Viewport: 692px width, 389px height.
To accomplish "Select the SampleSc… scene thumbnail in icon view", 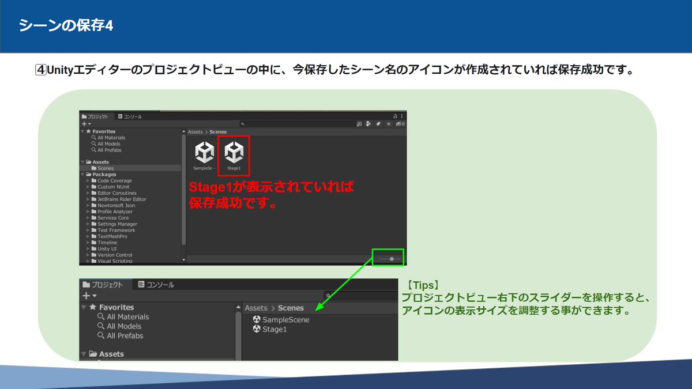I will click(205, 156).
